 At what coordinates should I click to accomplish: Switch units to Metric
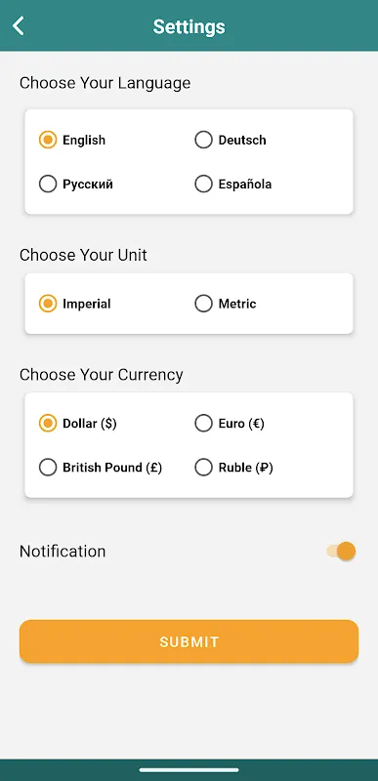click(203, 304)
